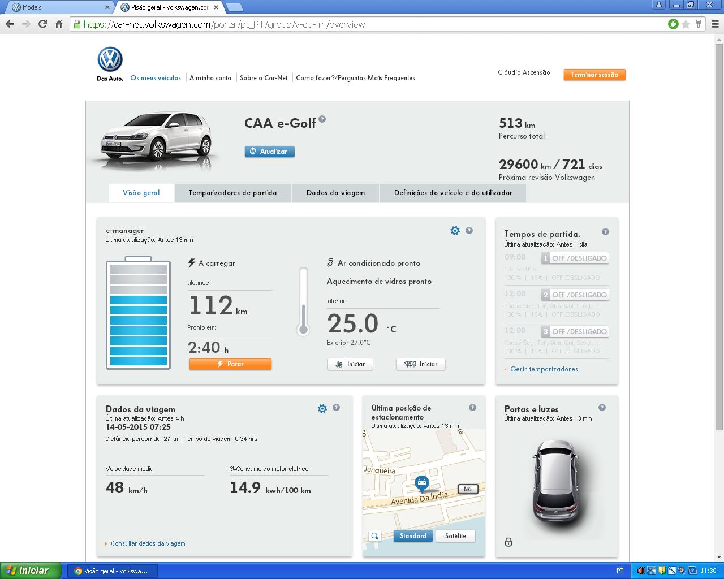Open Como fazer?/Perguntas Mais Frequentes

click(355, 78)
